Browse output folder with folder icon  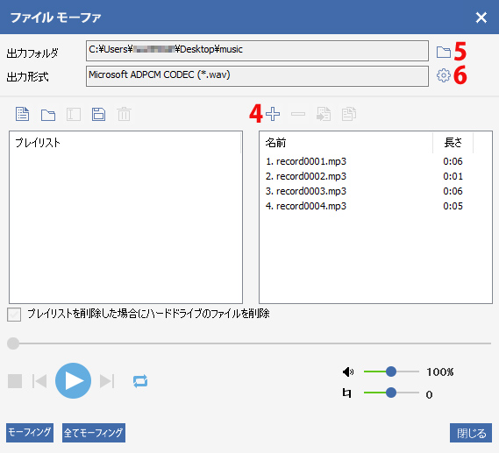tap(443, 52)
